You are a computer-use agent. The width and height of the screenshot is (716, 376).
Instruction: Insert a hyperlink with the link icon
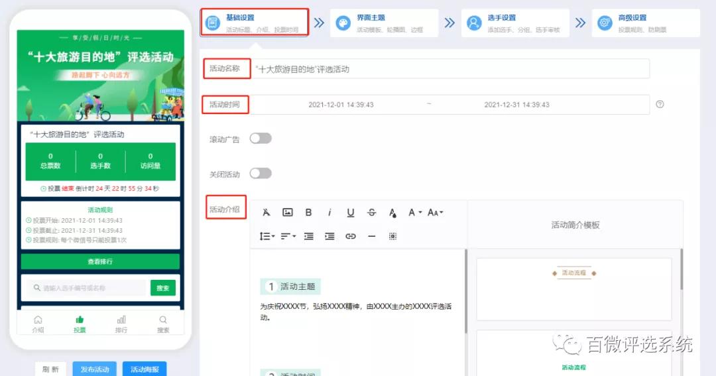tap(351, 236)
